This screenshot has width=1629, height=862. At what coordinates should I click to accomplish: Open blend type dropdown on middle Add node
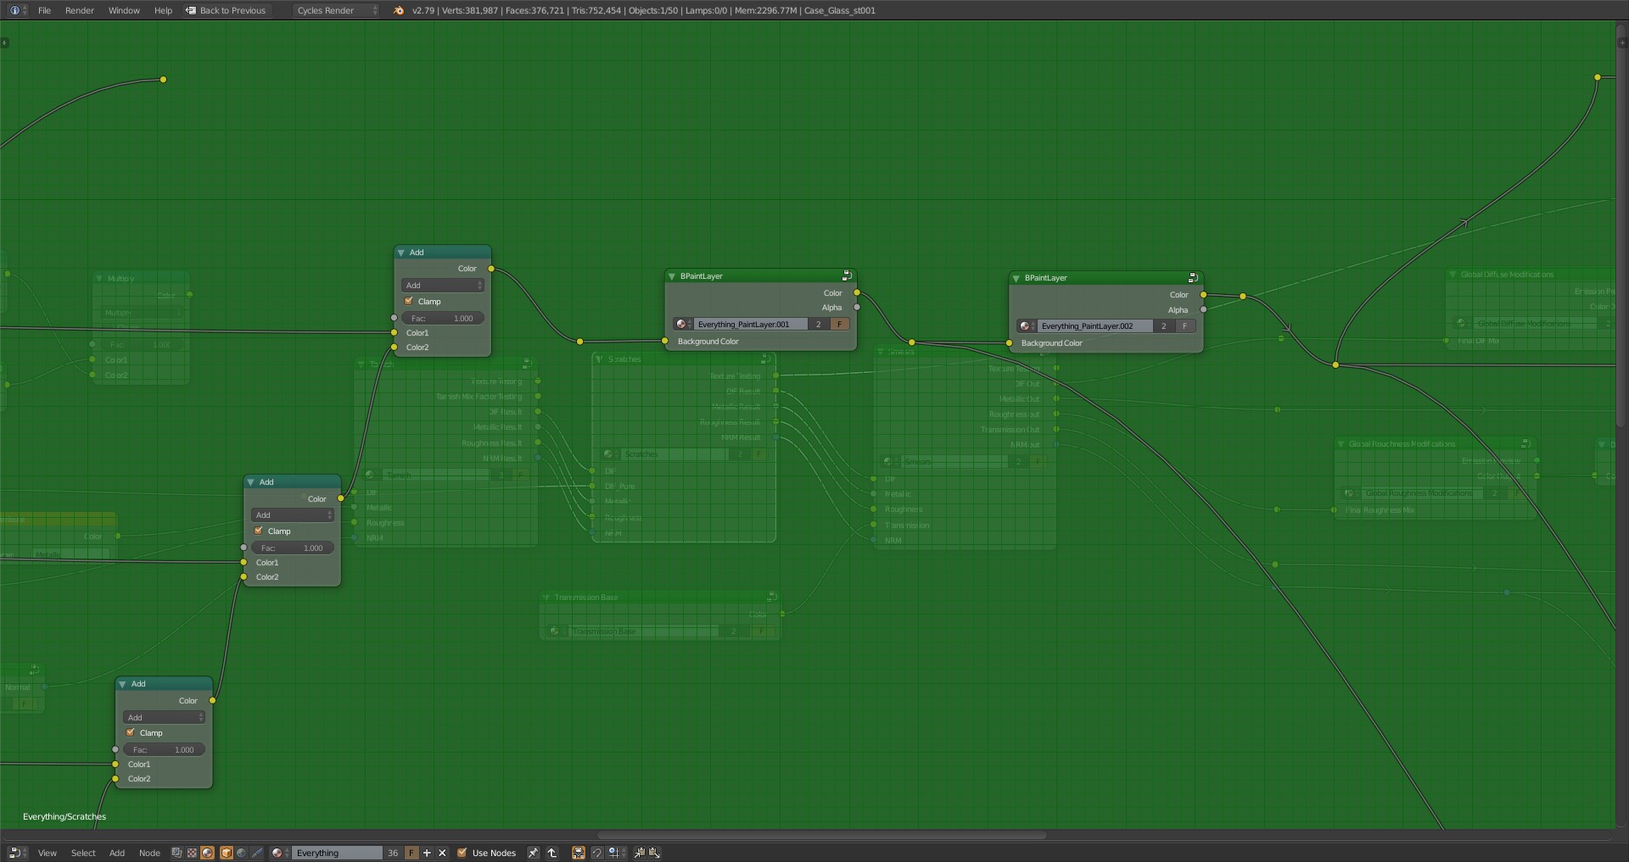click(293, 514)
